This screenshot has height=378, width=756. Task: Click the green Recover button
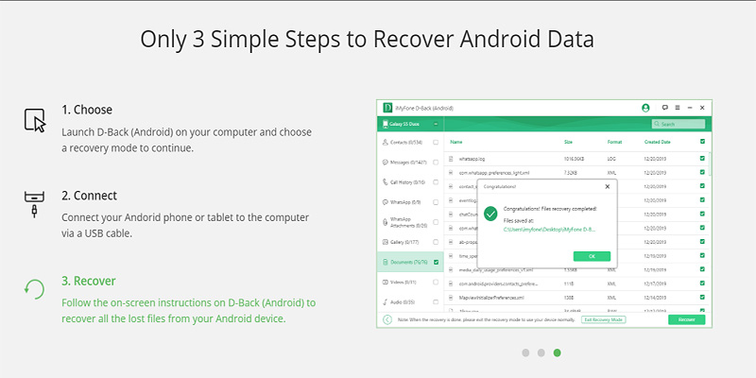tap(686, 319)
